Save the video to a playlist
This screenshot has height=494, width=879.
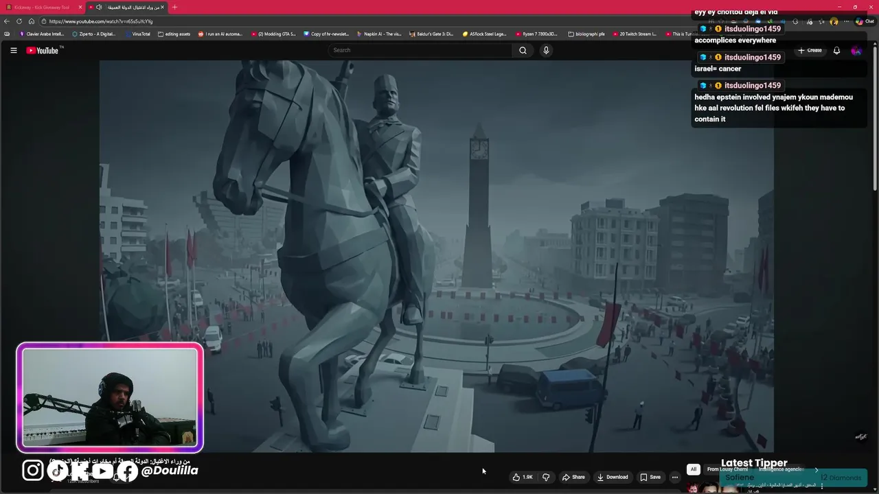point(650,477)
